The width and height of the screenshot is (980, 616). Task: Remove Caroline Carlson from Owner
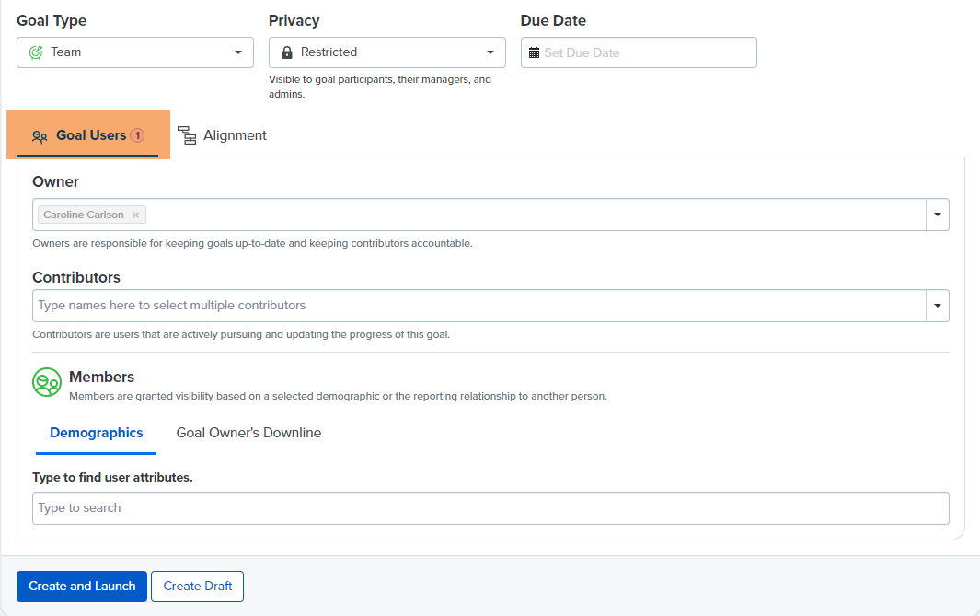(x=135, y=215)
